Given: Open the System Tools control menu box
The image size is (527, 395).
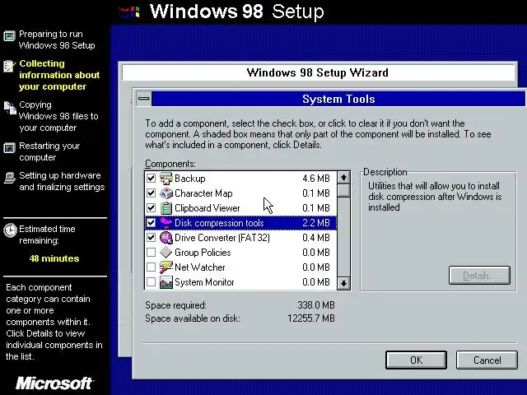Looking at the screenshot, I should pos(144,99).
